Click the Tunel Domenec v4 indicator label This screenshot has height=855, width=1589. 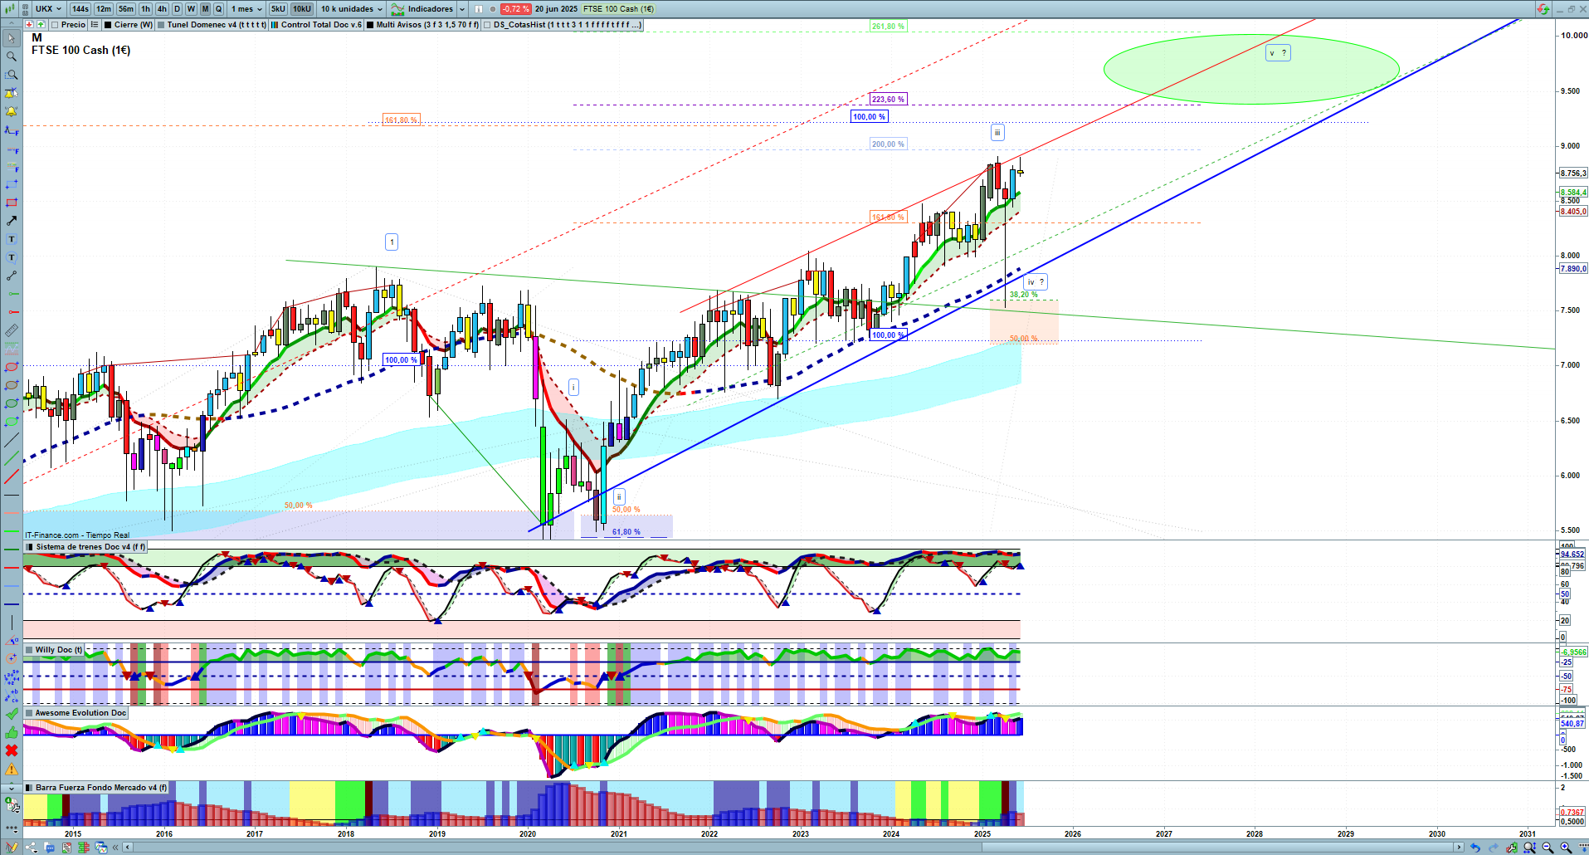coord(216,25)
